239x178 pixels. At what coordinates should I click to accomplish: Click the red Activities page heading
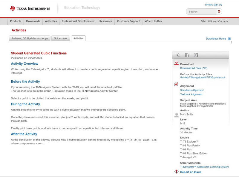(19, 30)
